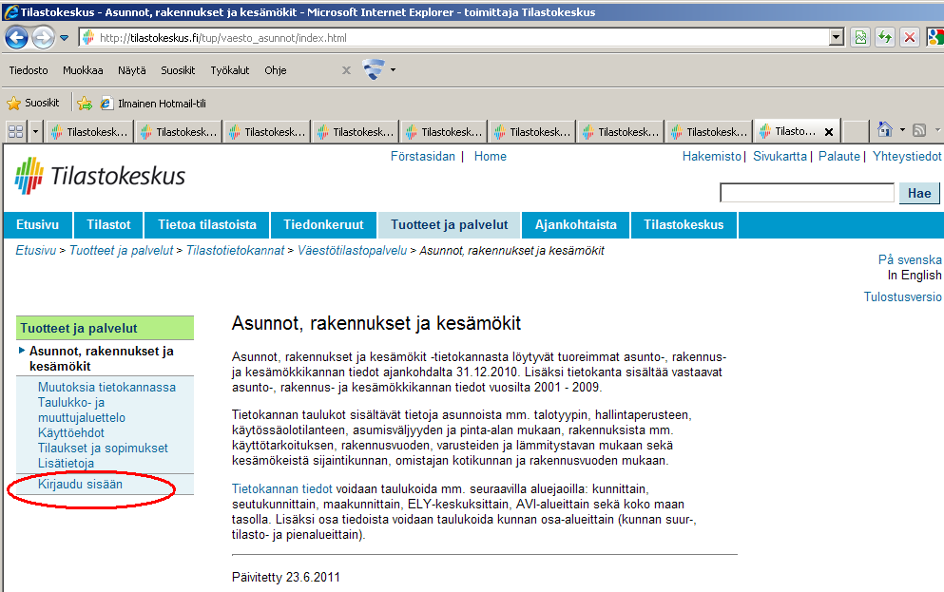Click the Kirjaudu sisään login link
This screenshot has height=592, width=944.
[80, 485]
